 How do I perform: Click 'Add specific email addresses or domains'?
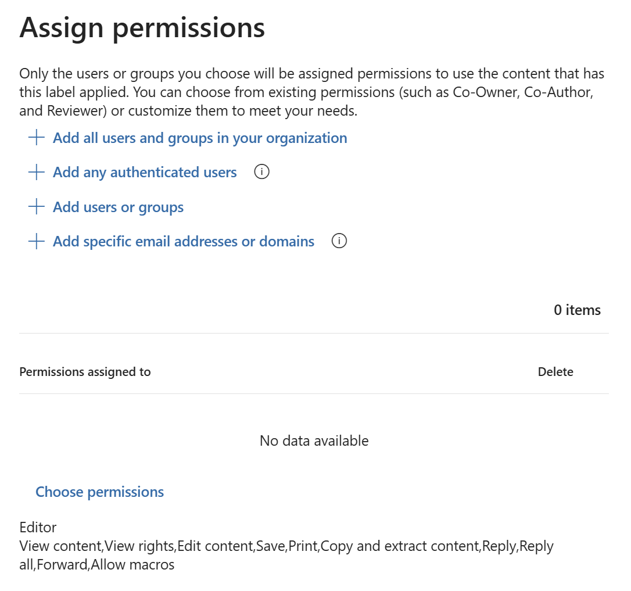[183, 241]
